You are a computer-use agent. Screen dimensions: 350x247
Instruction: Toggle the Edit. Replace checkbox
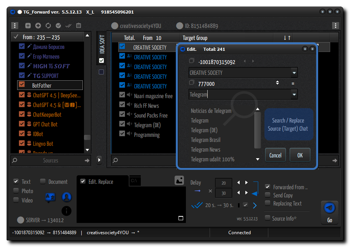[83, 181]
